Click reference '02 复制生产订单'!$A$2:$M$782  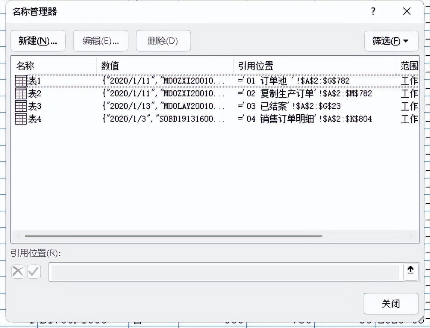click(305, 94)
